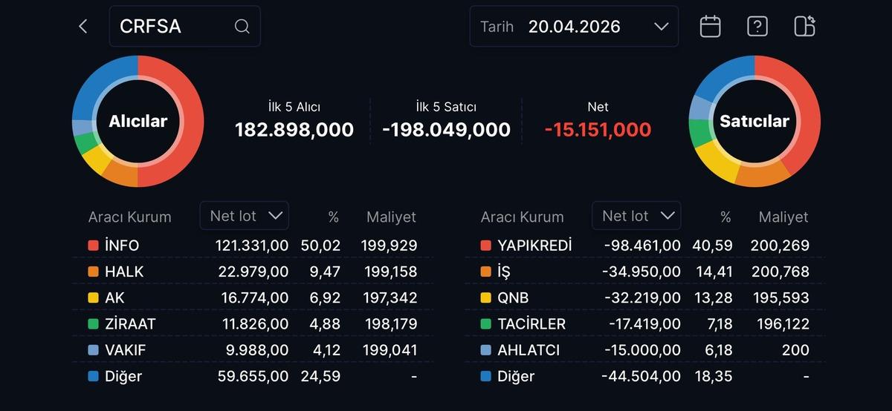Click the buyers Maliyet column header
Viewport: 892px width, 411px height.
(x=391, y=217)
